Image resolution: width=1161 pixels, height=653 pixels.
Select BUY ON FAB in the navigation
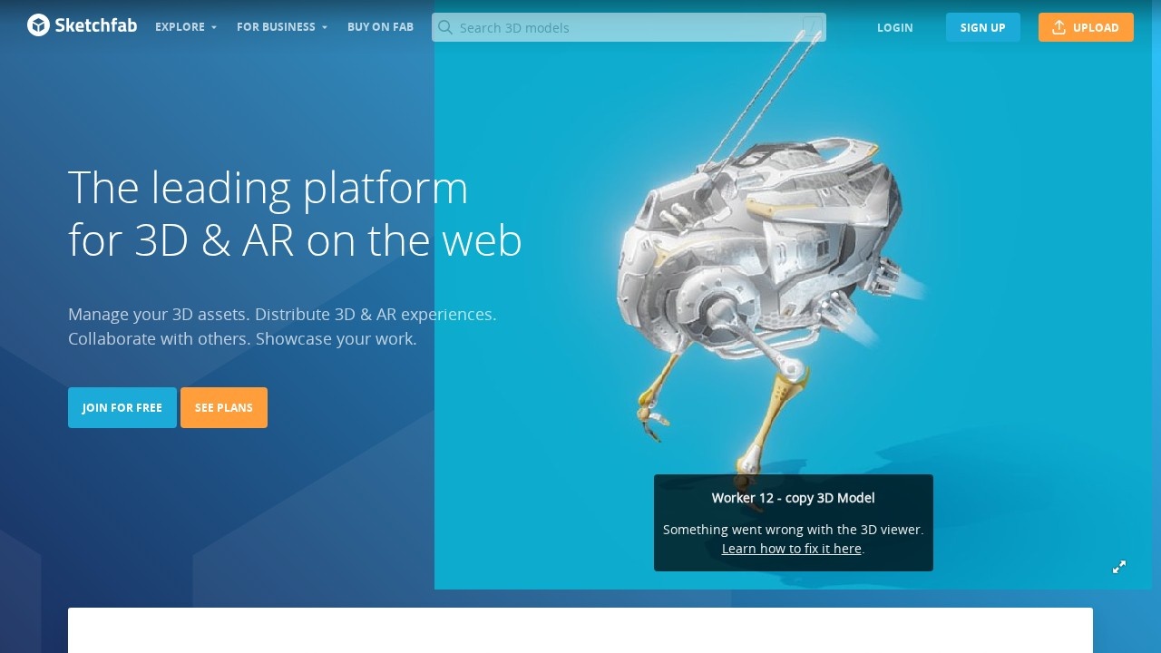(x=380, y=27)
